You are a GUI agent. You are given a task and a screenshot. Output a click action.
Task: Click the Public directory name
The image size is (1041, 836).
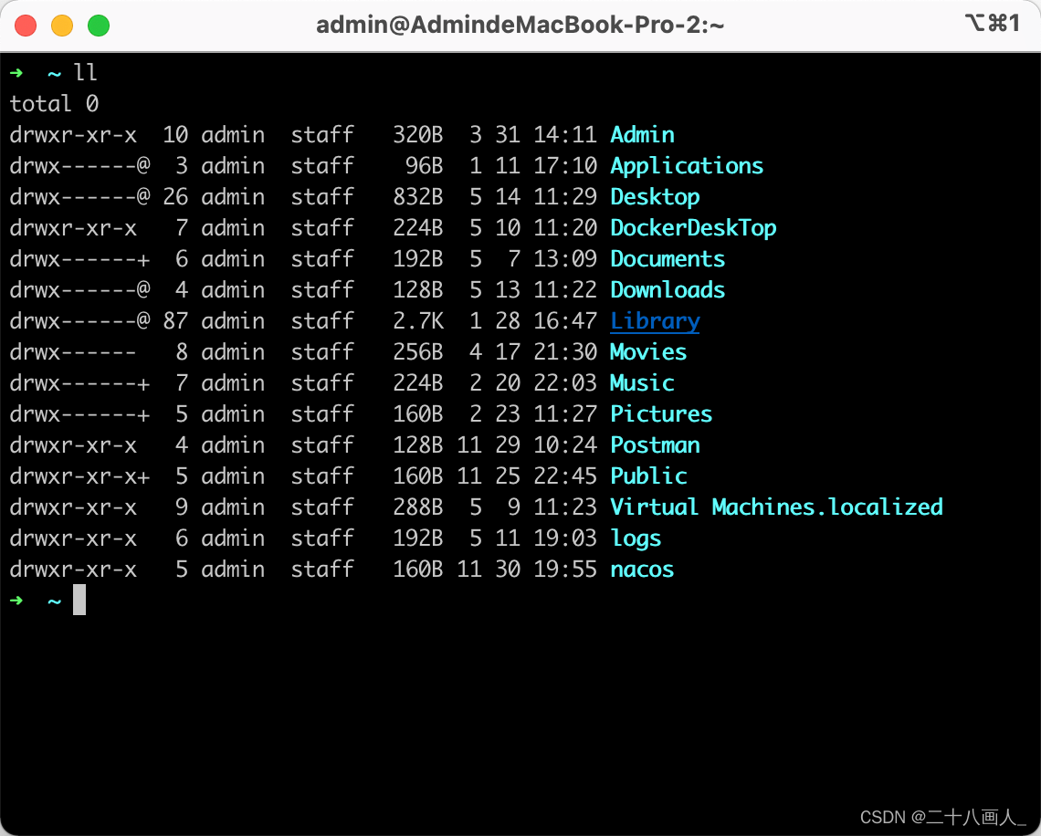pos(648,475)
